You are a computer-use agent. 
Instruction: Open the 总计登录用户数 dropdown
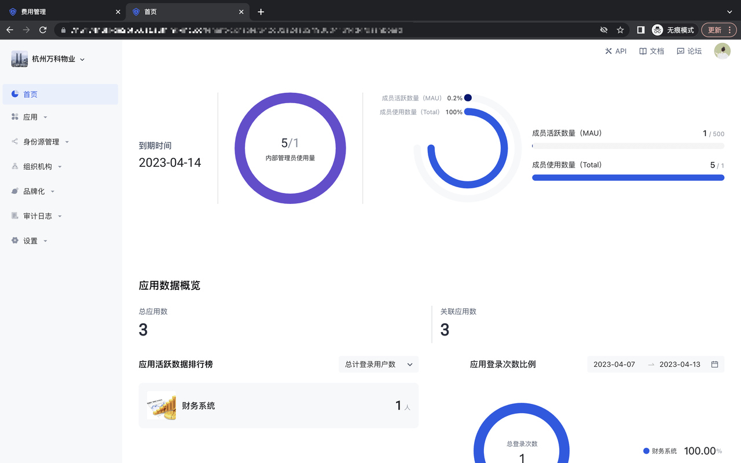pyautogui.click(x=378, y=364)
